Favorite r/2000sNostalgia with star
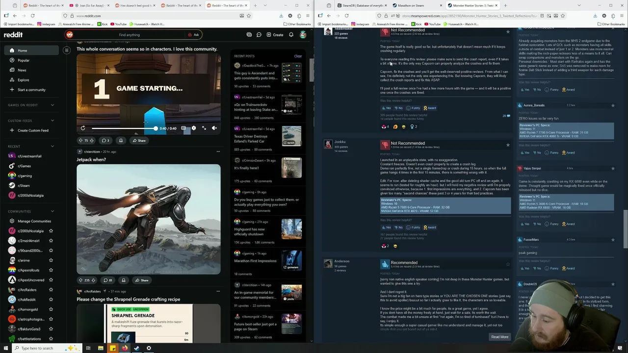Screen dimensions: 628x353 (51, 231)
